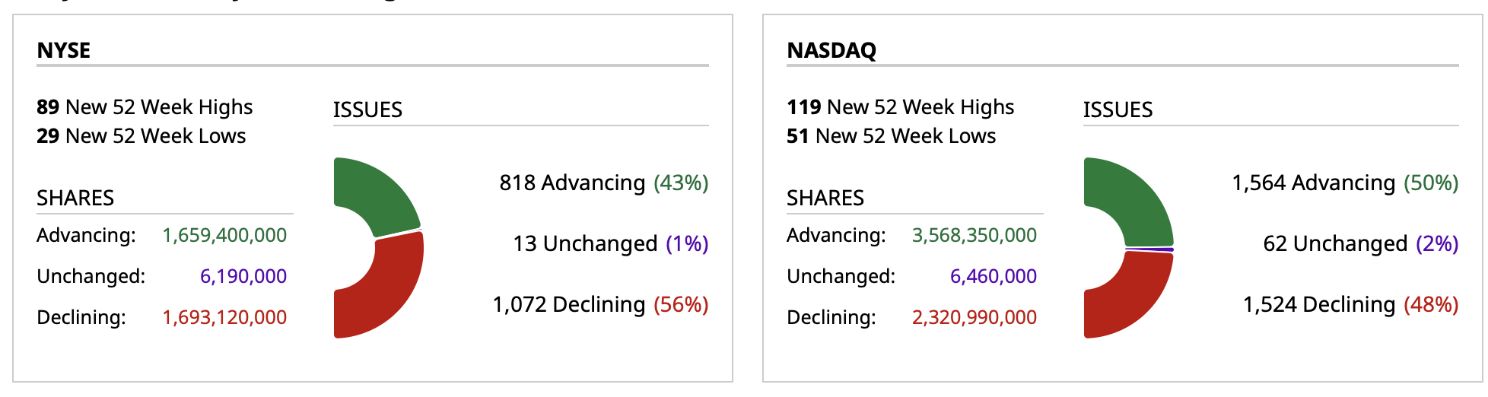Select the NYSE panel heading
Viewport: 1488px width, 397px height.
(64, 50)
